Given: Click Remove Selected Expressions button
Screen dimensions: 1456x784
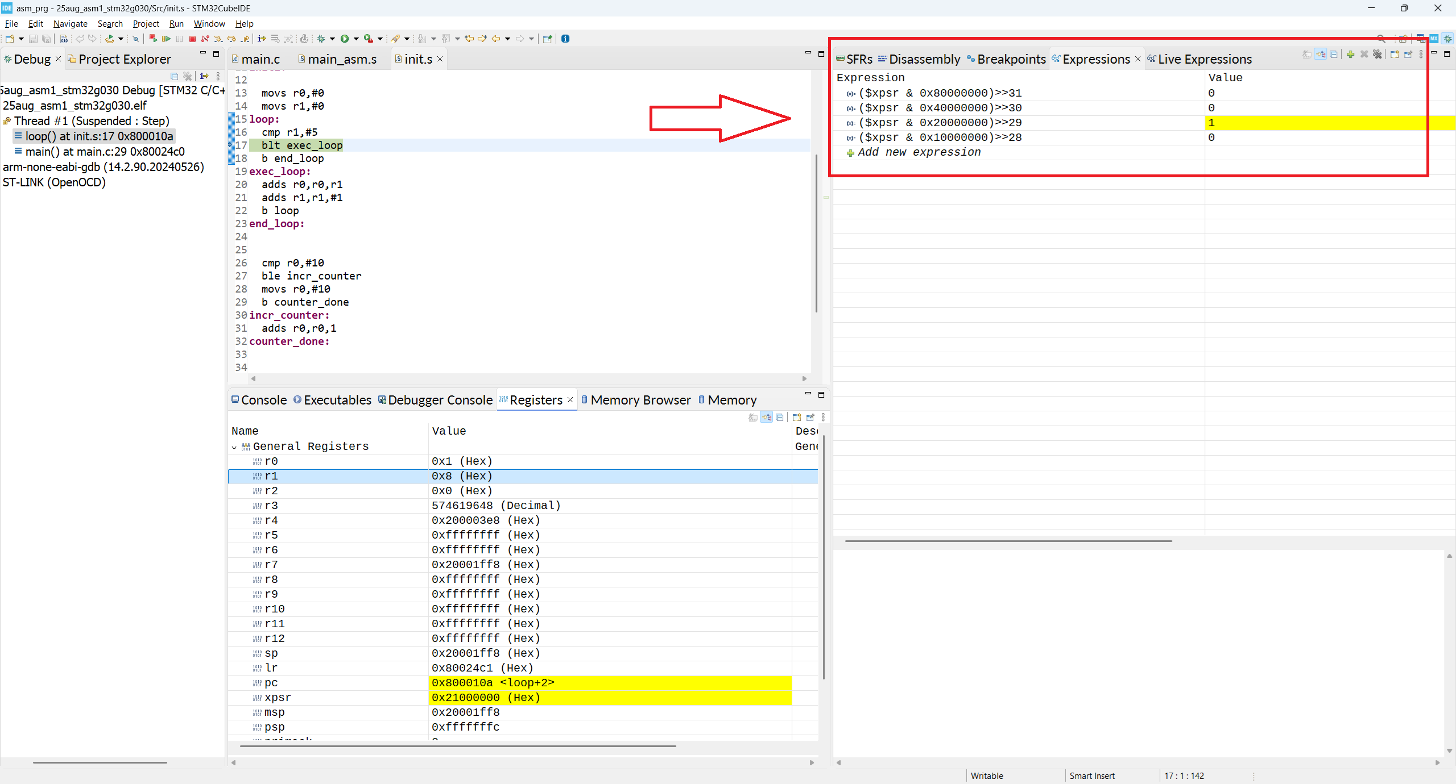Looking at the screenshot, I should coord(1364,54).
